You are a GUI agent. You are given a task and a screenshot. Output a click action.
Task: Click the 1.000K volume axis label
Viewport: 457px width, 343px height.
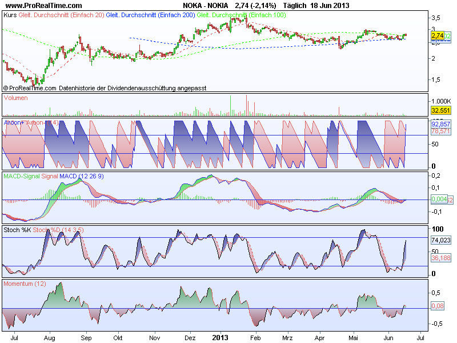pos(441,101)
